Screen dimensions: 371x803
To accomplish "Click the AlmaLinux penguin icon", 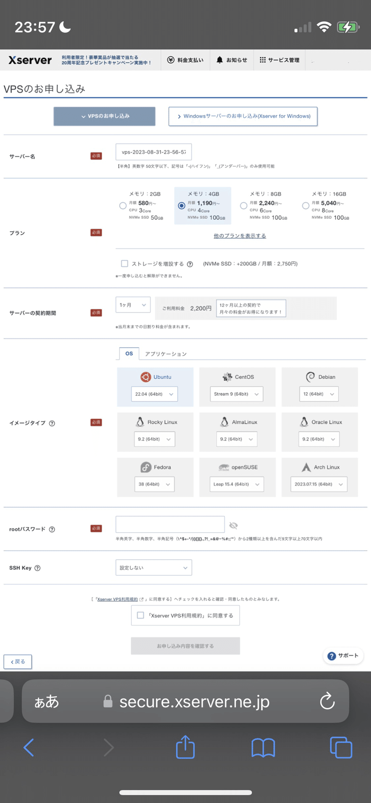I will [224, 422].
